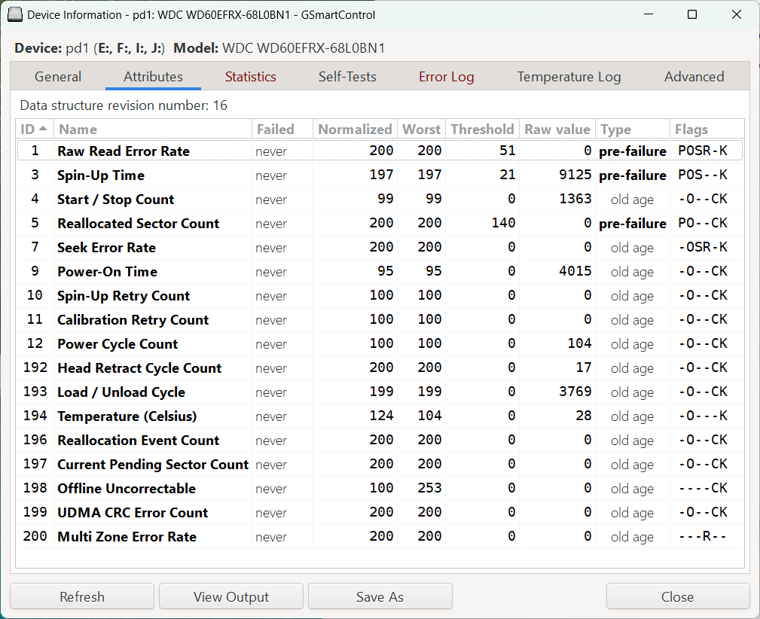This screenshot has height=619, width=760.
Task: Select the Head Retract Cycle Count row
Action: 380,368
